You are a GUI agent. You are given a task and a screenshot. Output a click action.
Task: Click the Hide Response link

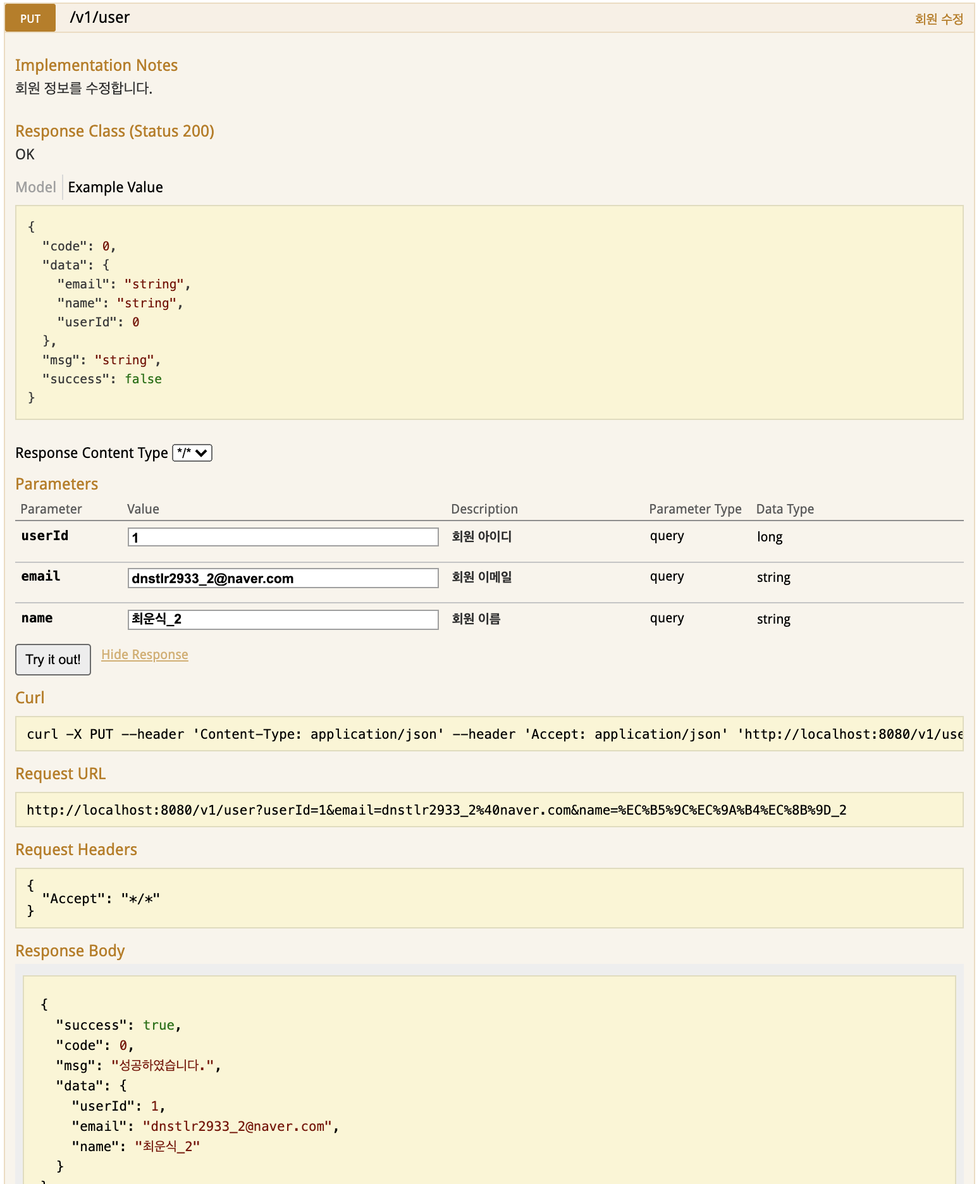coord(145,655)
